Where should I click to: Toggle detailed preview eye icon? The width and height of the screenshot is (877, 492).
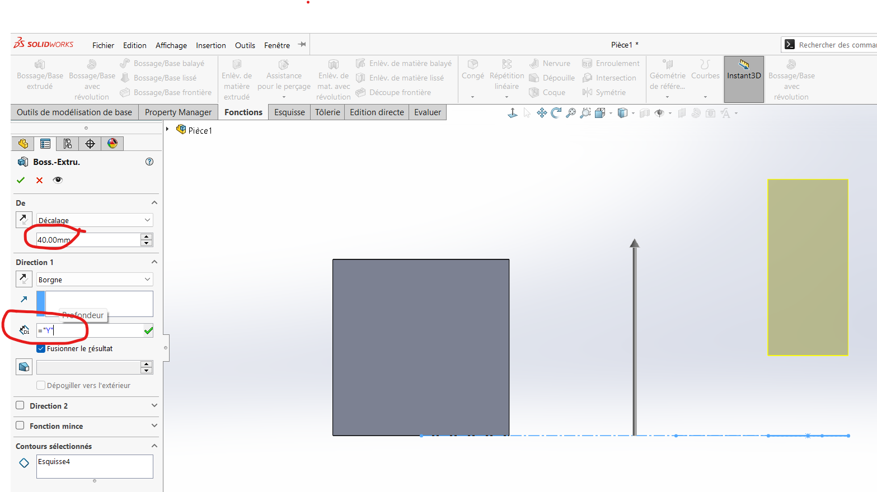click(58, 180)
